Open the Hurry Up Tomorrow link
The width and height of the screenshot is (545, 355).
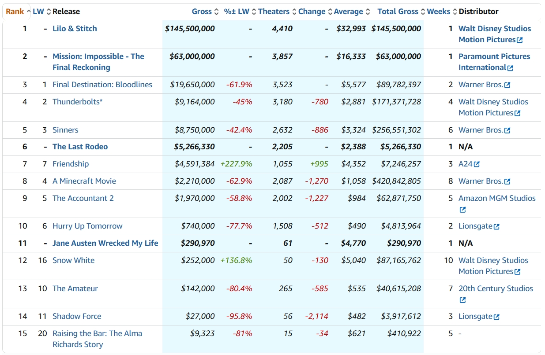pyautogui.click(x=87, y=226)
